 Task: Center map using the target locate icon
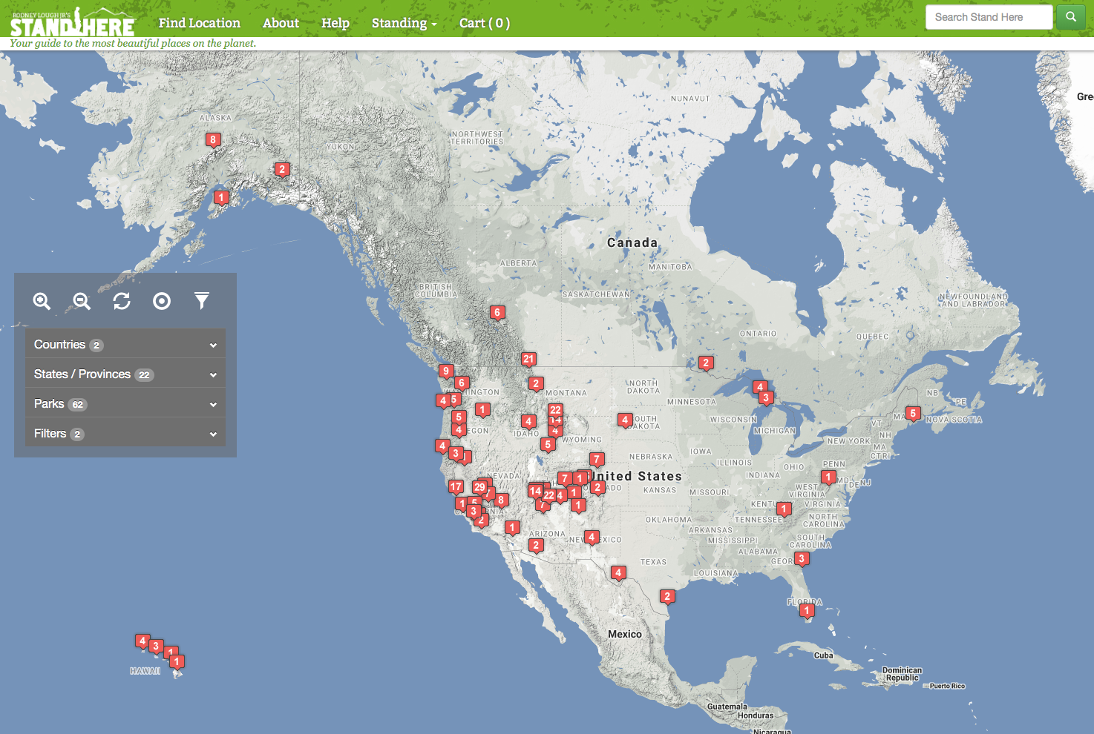click(162, 301)
